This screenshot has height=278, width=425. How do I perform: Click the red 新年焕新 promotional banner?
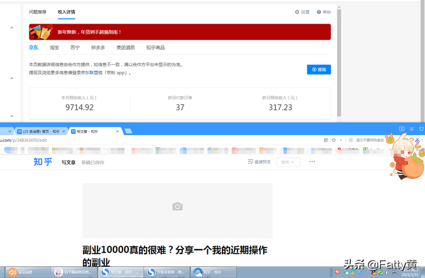click(180, 32)
